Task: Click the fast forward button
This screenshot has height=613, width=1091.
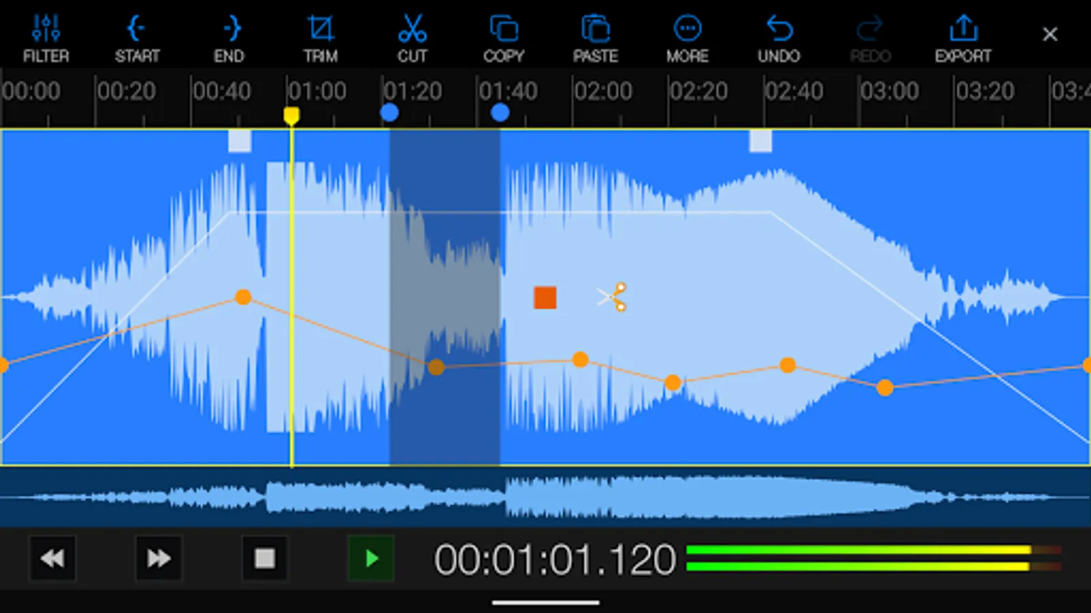Action: click(158, 559)
